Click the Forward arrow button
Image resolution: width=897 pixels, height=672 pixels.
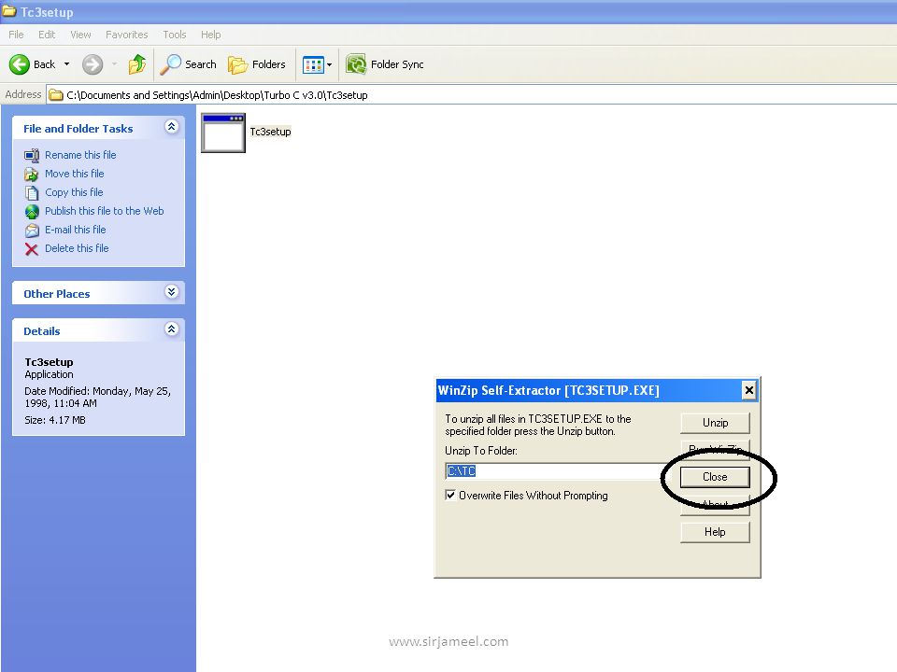[93, 64]
